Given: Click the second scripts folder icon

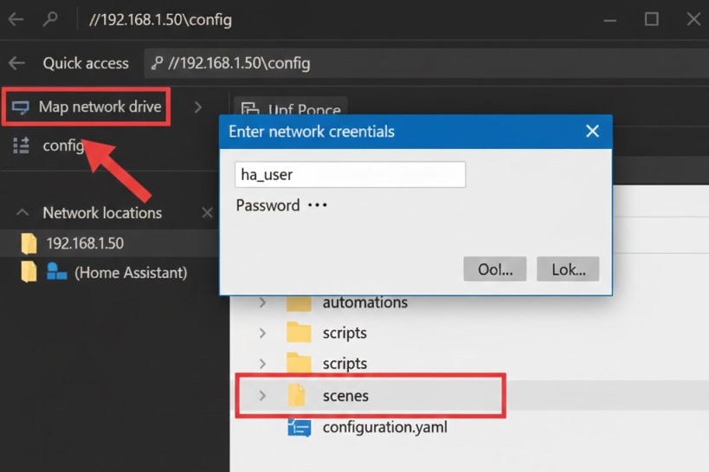Looking at the screenshot, I should click(x=299, y=362).
